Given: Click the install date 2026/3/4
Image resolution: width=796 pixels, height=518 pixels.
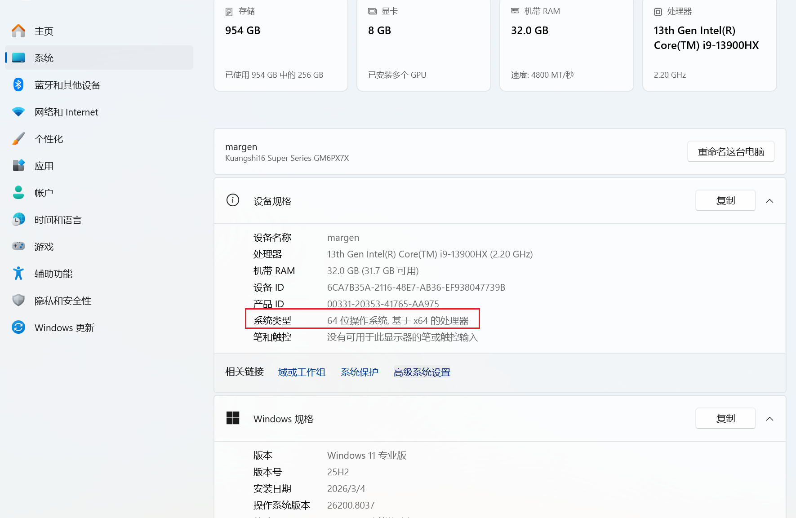Looking at the screenshot, I should (x=346, y=488).
